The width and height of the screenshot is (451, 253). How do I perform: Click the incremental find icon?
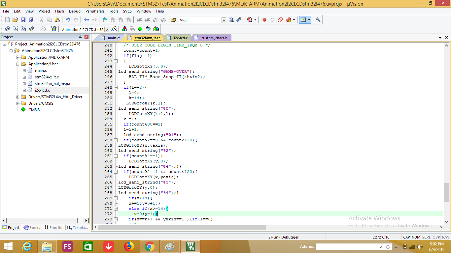coord(239,20)
